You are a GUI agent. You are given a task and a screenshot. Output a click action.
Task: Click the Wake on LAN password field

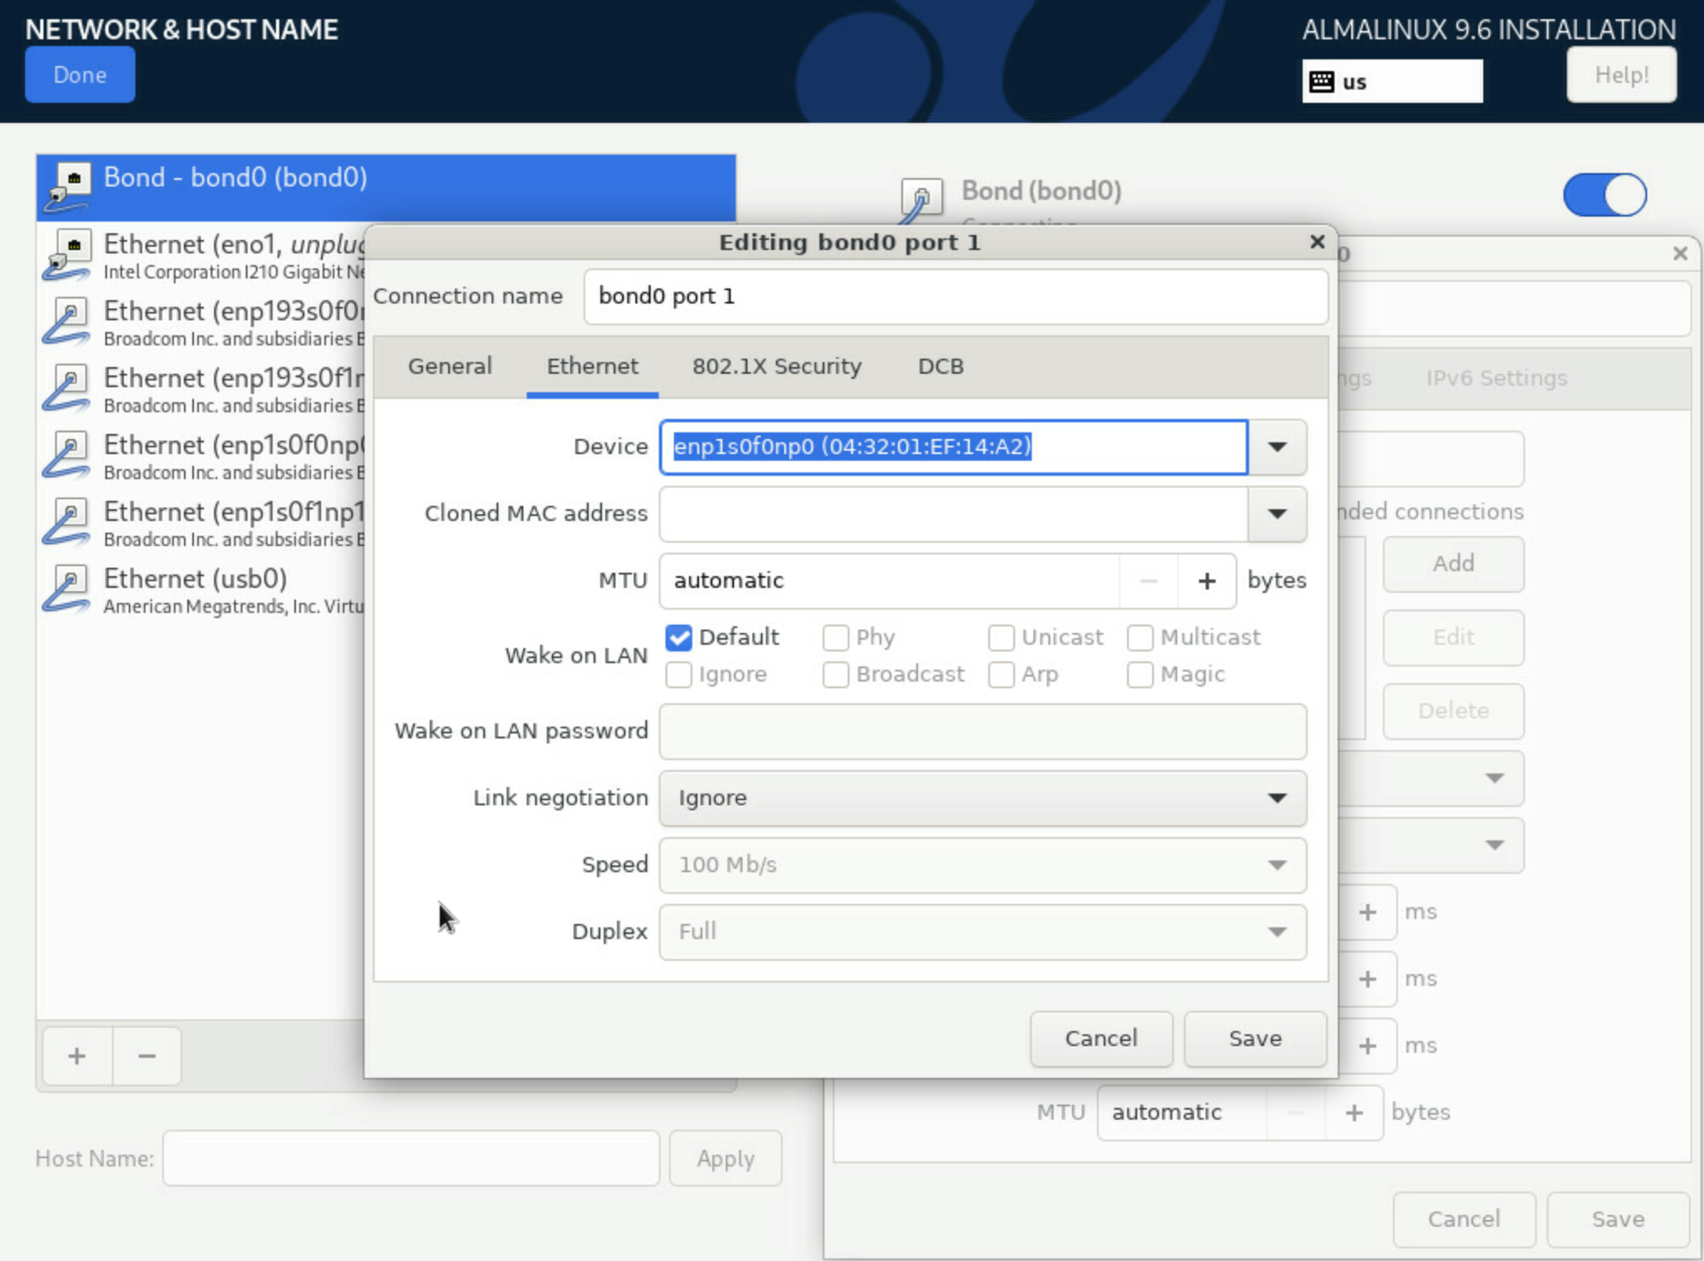[982, 732]
